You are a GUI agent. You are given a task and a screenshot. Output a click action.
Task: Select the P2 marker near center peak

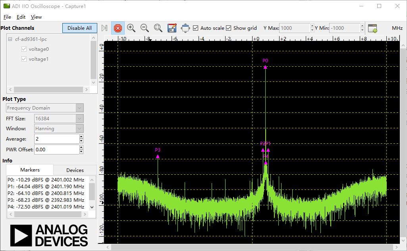click(263, 150)
